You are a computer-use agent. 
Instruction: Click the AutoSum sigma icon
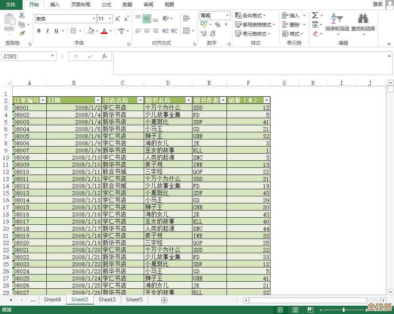(315, 15)
